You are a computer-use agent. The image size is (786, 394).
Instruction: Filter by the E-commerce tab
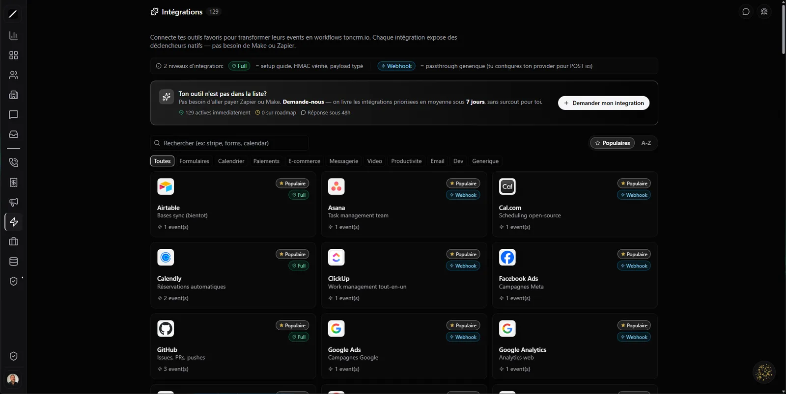304,161
